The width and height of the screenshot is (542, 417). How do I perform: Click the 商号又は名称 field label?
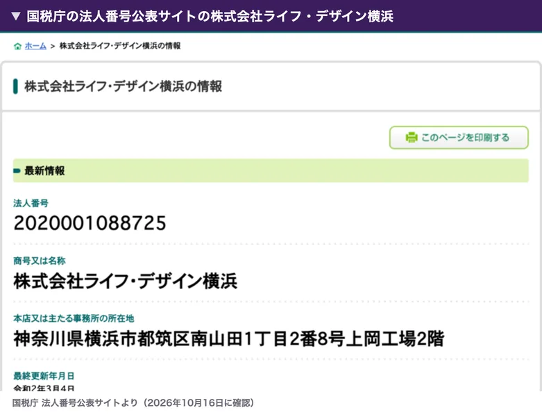click(40, 261)
